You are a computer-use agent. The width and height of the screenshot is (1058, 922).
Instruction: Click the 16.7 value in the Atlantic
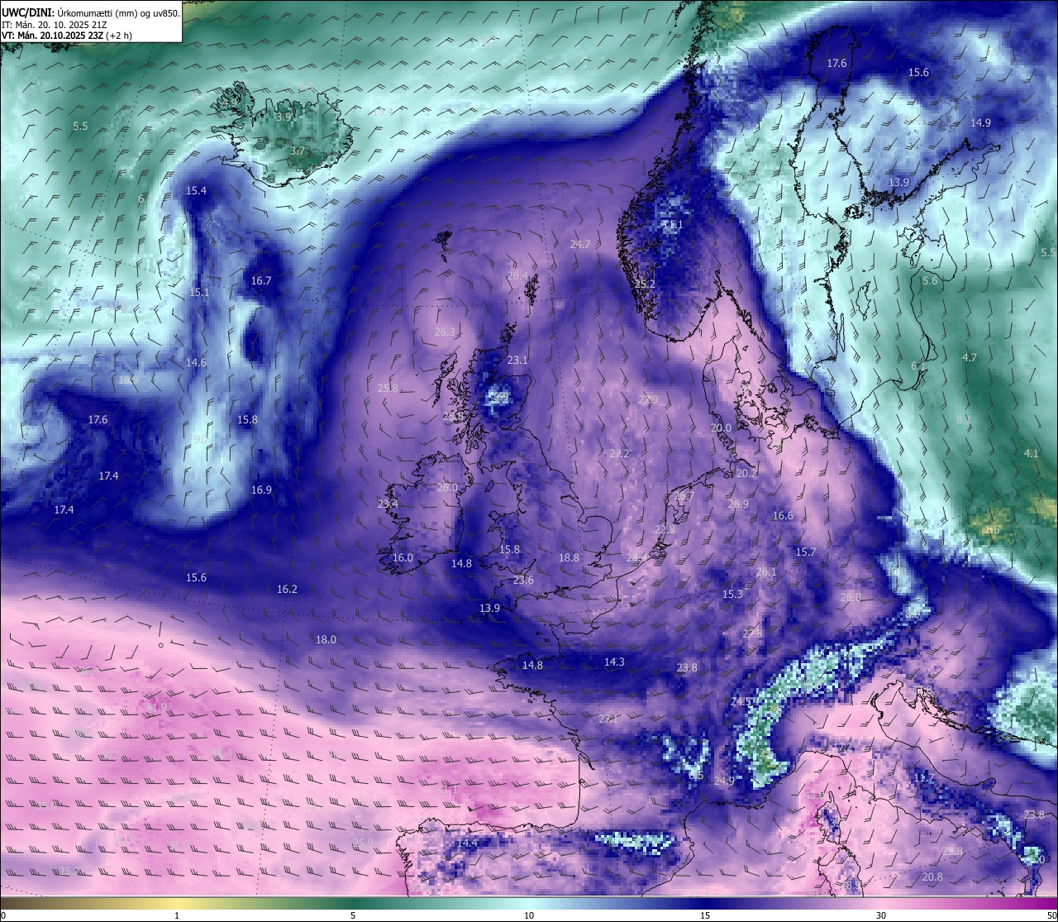pyautogui.click(x=261, y=280)
